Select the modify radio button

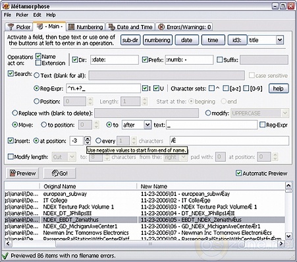coord(208,114)
